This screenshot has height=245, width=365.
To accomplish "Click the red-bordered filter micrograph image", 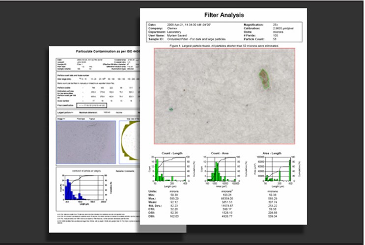I will click(x=225, y=96).
